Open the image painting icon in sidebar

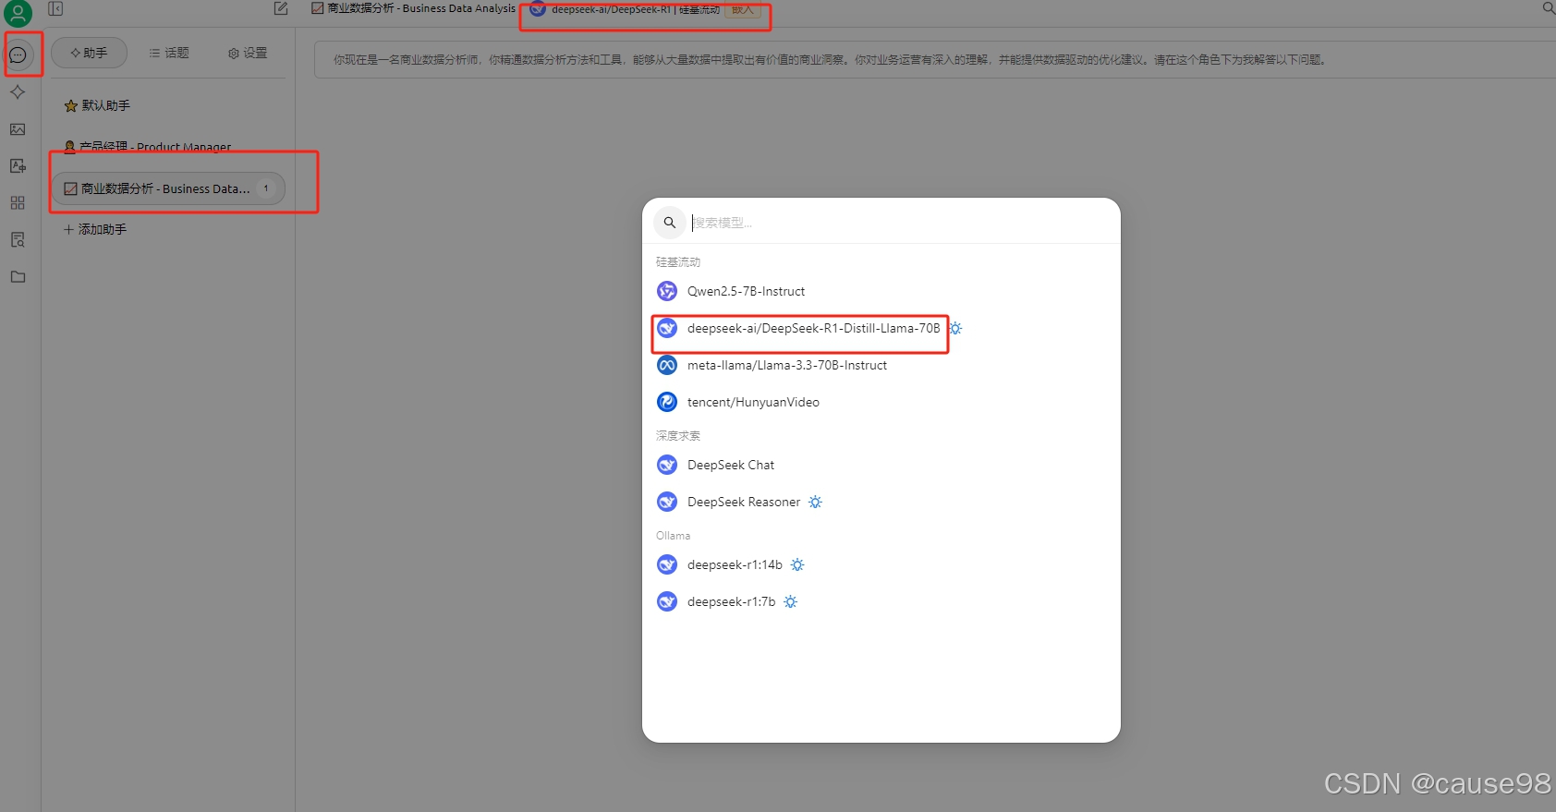pyautogui.click(x=18, y=129)
